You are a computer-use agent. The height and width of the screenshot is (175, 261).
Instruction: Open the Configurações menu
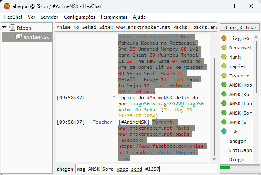click(x=79, y=17)
